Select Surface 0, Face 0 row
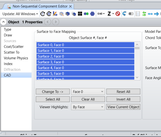 85,45
